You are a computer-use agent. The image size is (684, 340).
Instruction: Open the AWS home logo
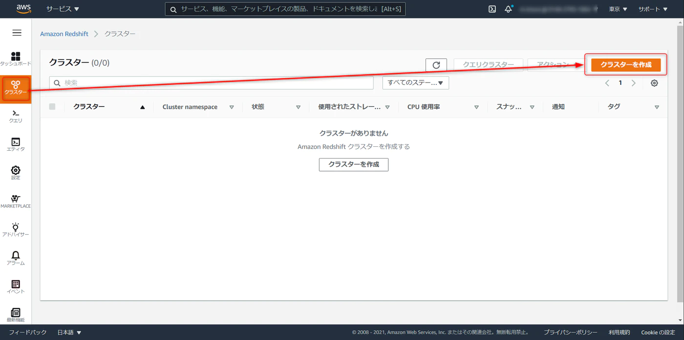[23, 9]
